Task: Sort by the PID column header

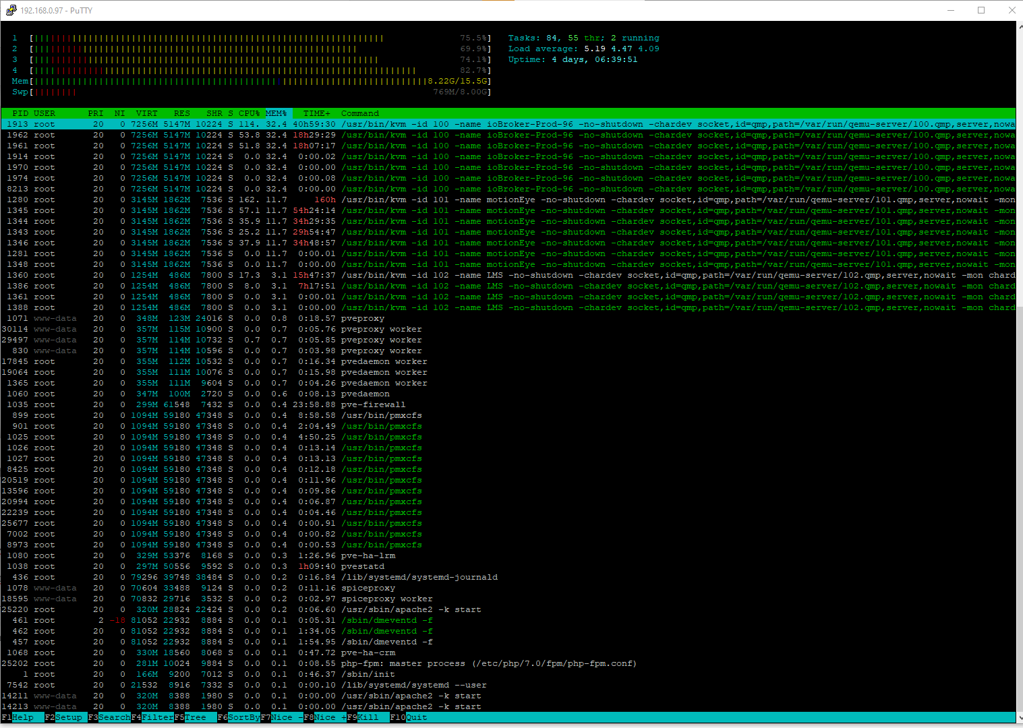Action: point(20,113)
